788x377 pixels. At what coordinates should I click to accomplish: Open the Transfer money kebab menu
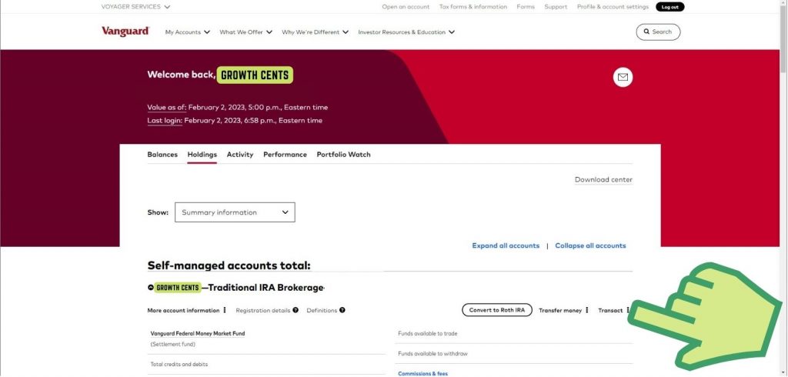coord(587,310)
